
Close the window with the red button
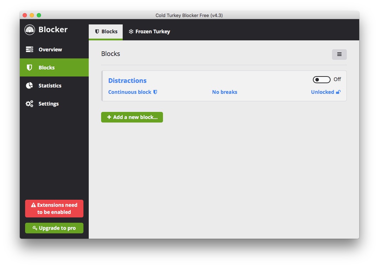pyautogui.click(x=25, y=15)
